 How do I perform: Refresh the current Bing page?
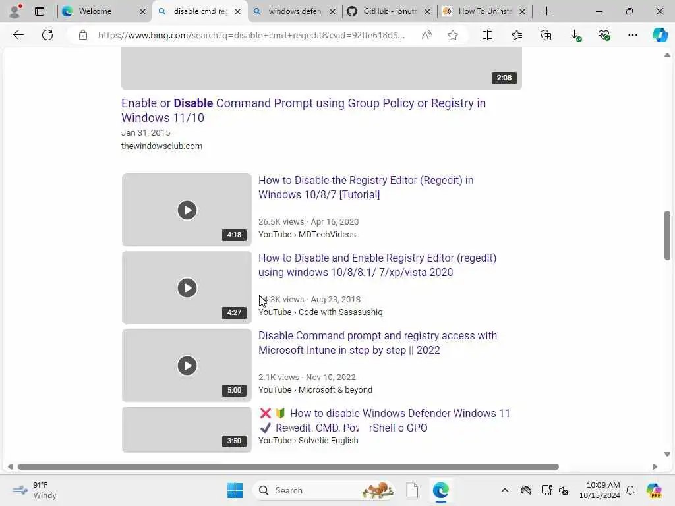pos(47,35)
